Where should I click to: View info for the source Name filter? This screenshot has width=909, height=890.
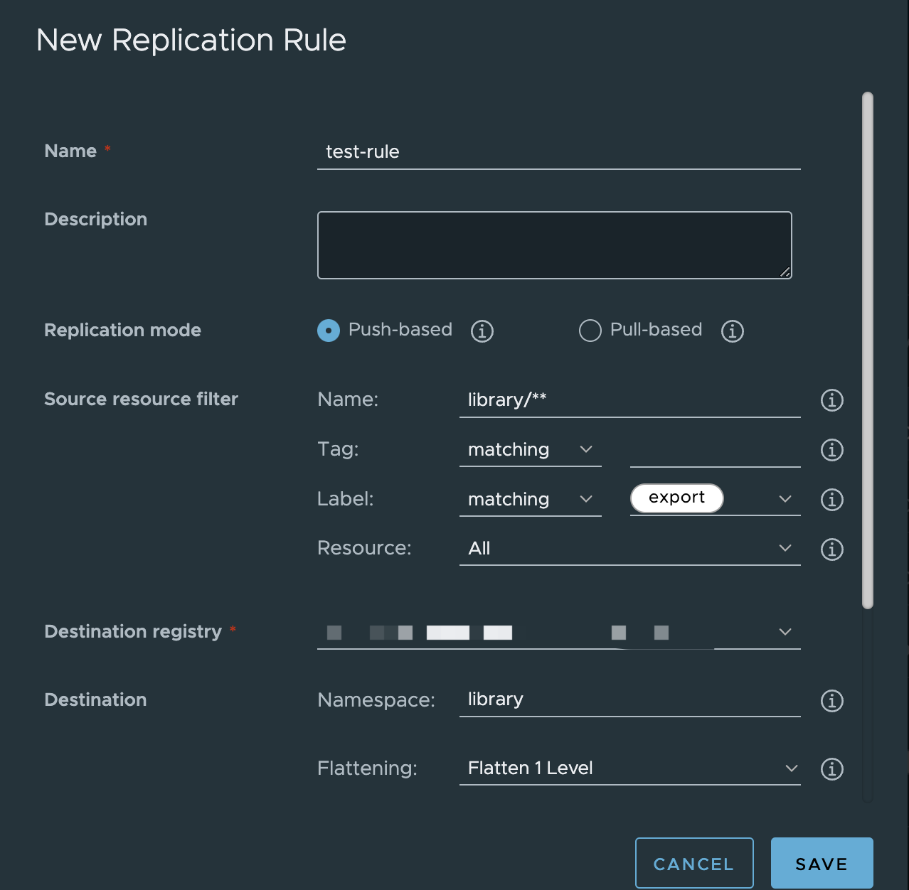pyautogui.click(x=831, y=400)
